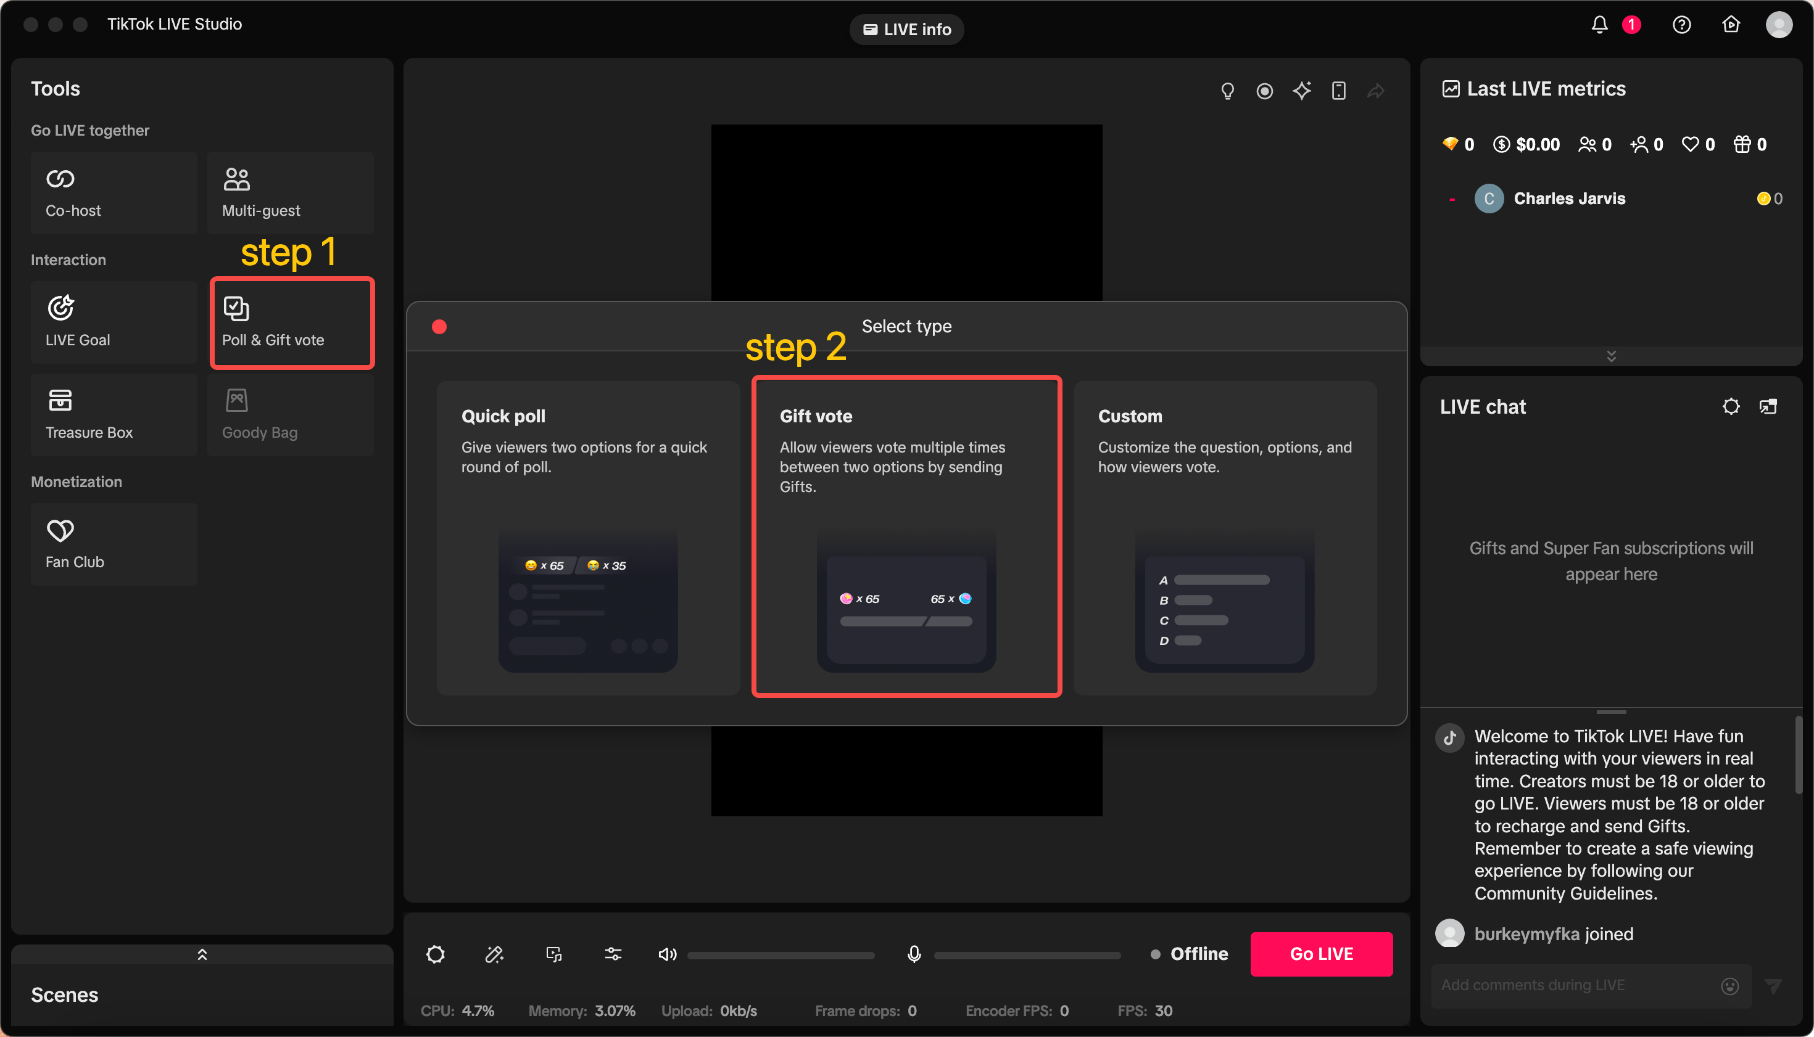Mute the microphone input
Viewport: 1814px width, 1037px height.
tap(914, 954)
